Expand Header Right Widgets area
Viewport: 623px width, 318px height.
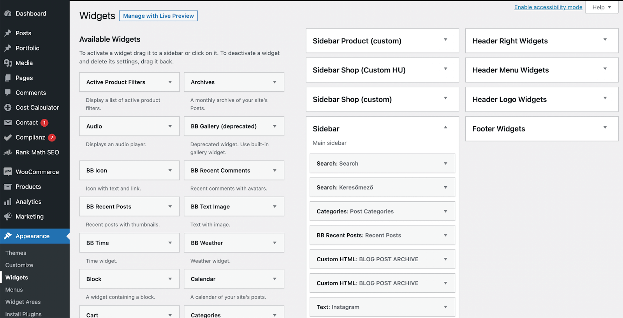coord(605,40)
